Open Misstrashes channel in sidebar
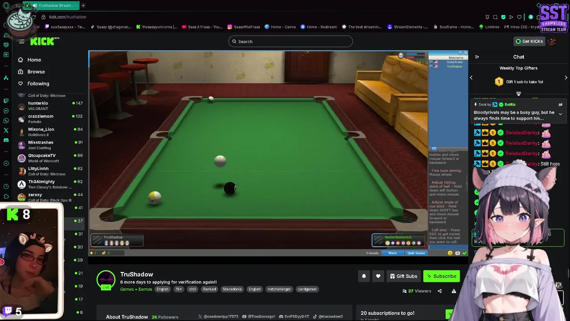570x321 pixels. (50, 145)
